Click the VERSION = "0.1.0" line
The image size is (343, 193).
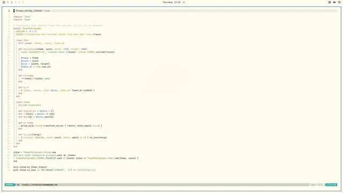pyautogui.click(x=26, y=32)
